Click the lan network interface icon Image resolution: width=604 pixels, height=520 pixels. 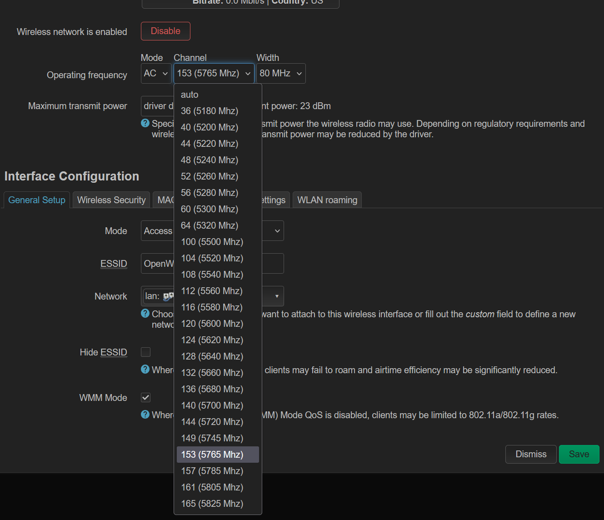(x=168, y=296)
